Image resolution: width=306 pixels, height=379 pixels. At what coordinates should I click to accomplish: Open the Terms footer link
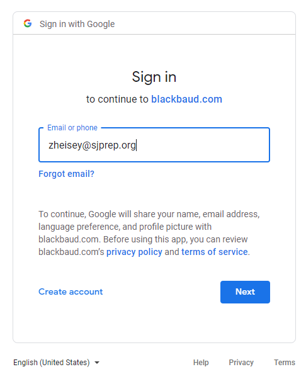pos(285,363)
